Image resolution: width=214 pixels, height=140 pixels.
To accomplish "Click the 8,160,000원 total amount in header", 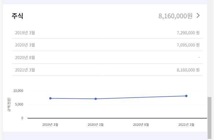I will coord(175,16).
